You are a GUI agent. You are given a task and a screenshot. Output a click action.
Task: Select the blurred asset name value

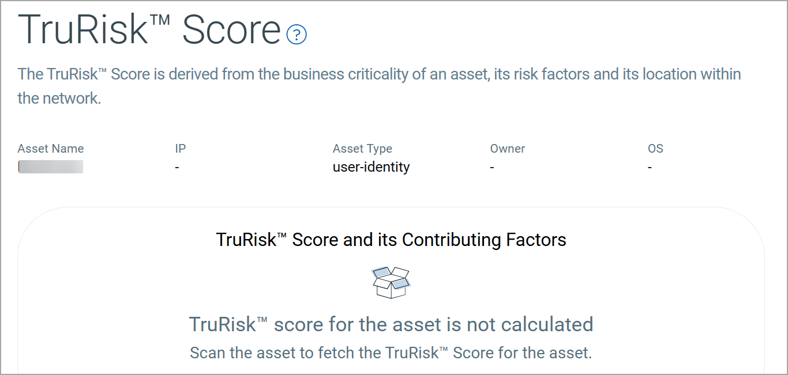coord(51,167)
